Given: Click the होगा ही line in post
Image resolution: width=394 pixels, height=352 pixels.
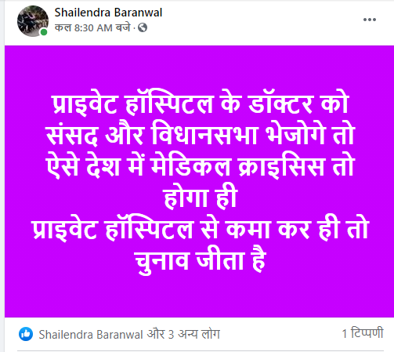Looking at the screenshot, I should click(x=201, y=198).
